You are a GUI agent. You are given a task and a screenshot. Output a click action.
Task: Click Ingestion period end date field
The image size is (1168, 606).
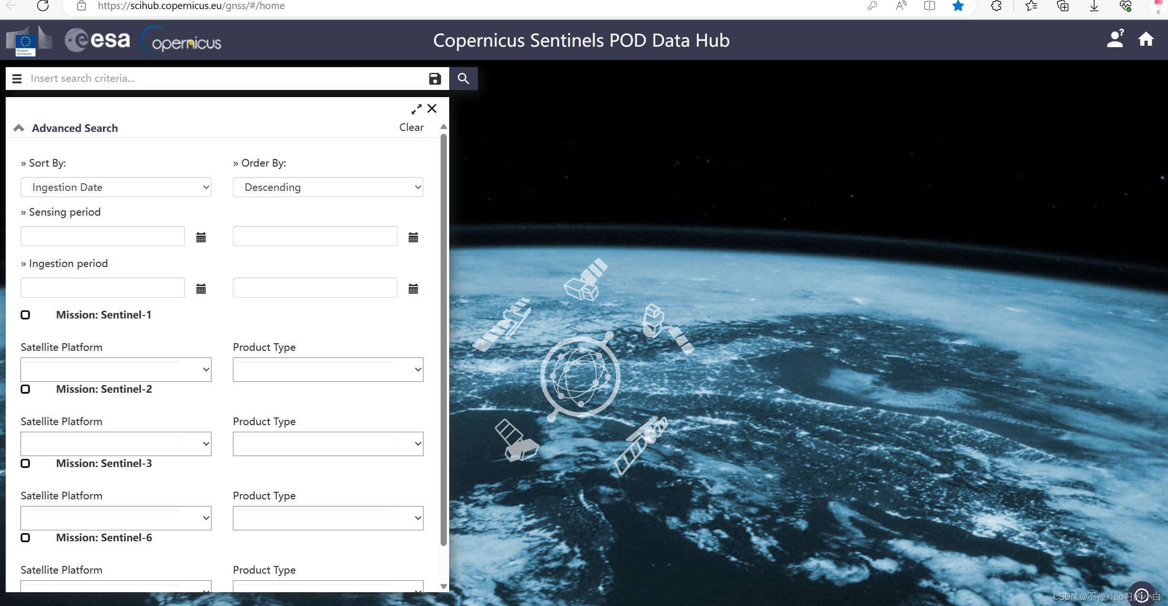point(315,288)
